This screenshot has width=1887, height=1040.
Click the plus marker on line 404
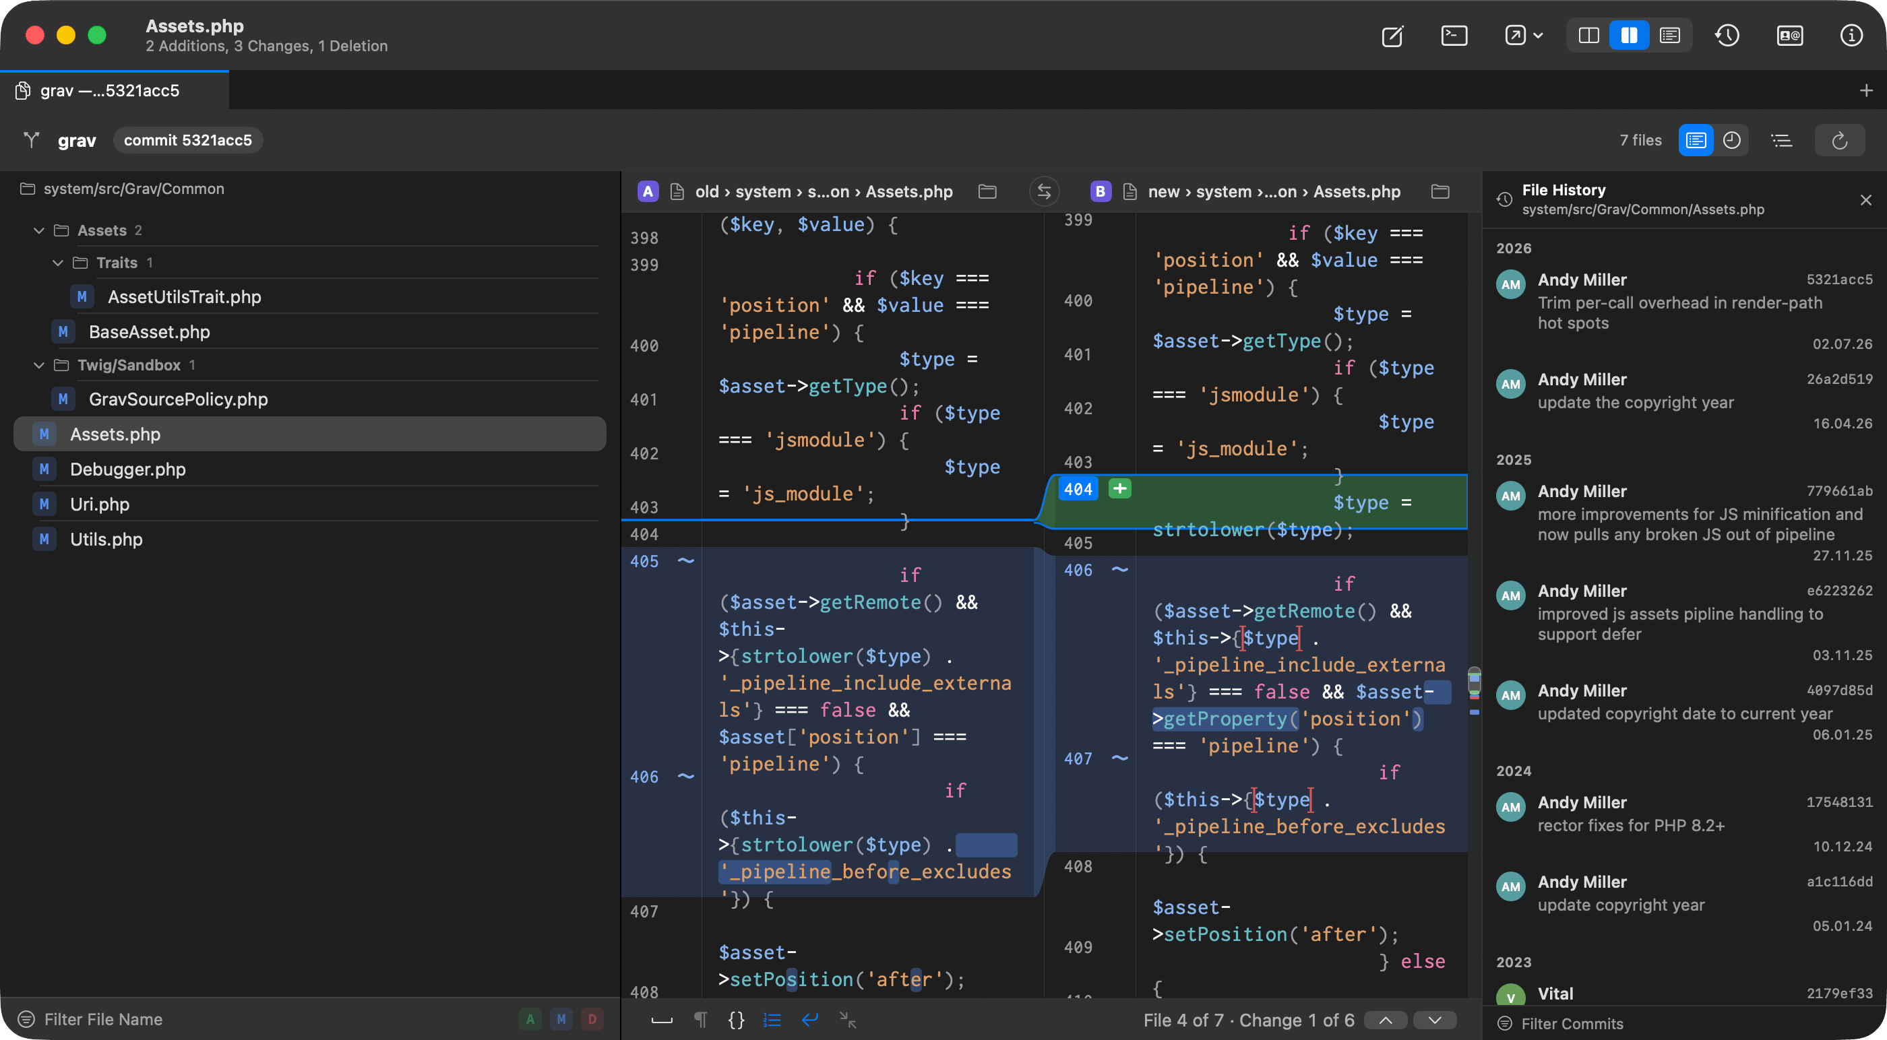click(1119, 488)
